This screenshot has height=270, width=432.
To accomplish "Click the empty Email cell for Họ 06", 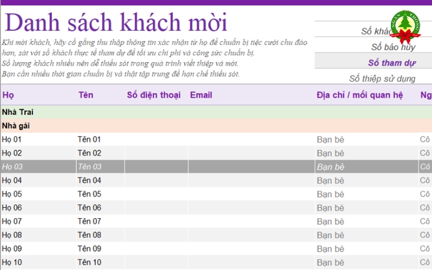I will [251, 207].
